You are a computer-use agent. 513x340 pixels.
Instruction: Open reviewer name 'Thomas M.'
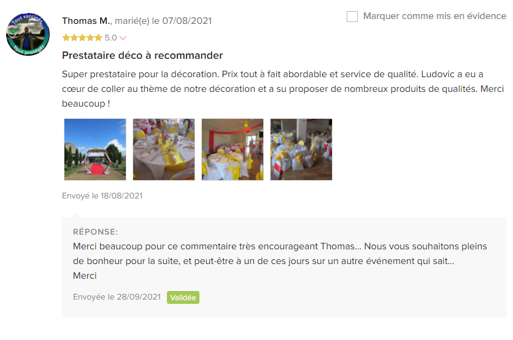pos(87,21)
